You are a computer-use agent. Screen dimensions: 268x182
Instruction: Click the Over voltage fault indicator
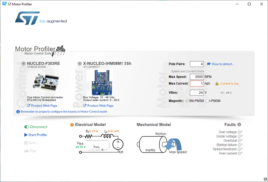pos(240,132)
